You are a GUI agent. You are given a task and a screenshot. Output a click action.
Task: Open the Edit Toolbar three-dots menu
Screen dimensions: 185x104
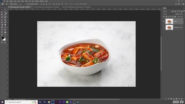point(5,35)
